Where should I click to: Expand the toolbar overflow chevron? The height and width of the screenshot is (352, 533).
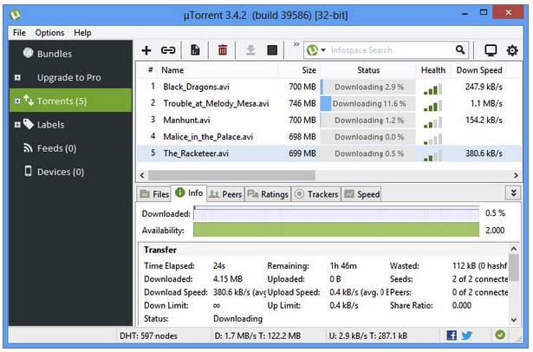(x=296, y=44)
